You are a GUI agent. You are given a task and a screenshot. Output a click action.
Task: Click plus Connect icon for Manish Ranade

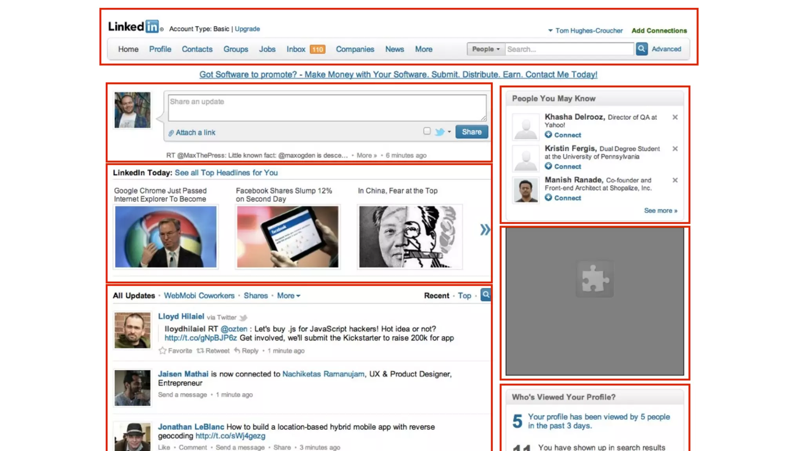tap(548, 198)
